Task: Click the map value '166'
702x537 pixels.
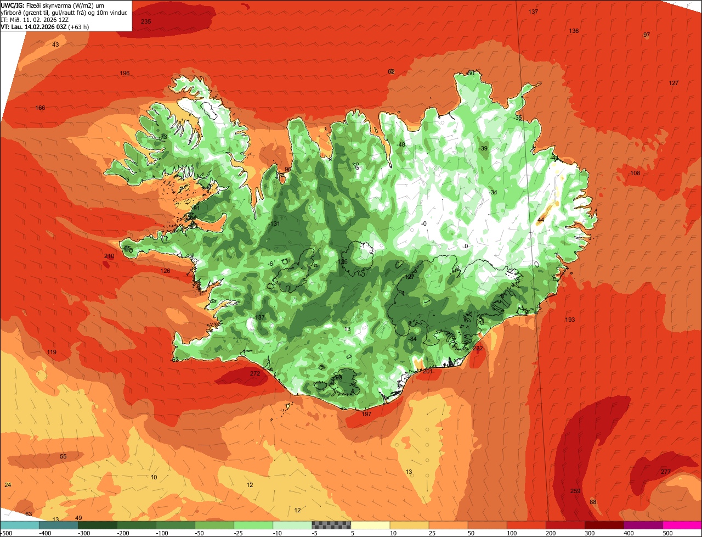Action: [41, 108]
